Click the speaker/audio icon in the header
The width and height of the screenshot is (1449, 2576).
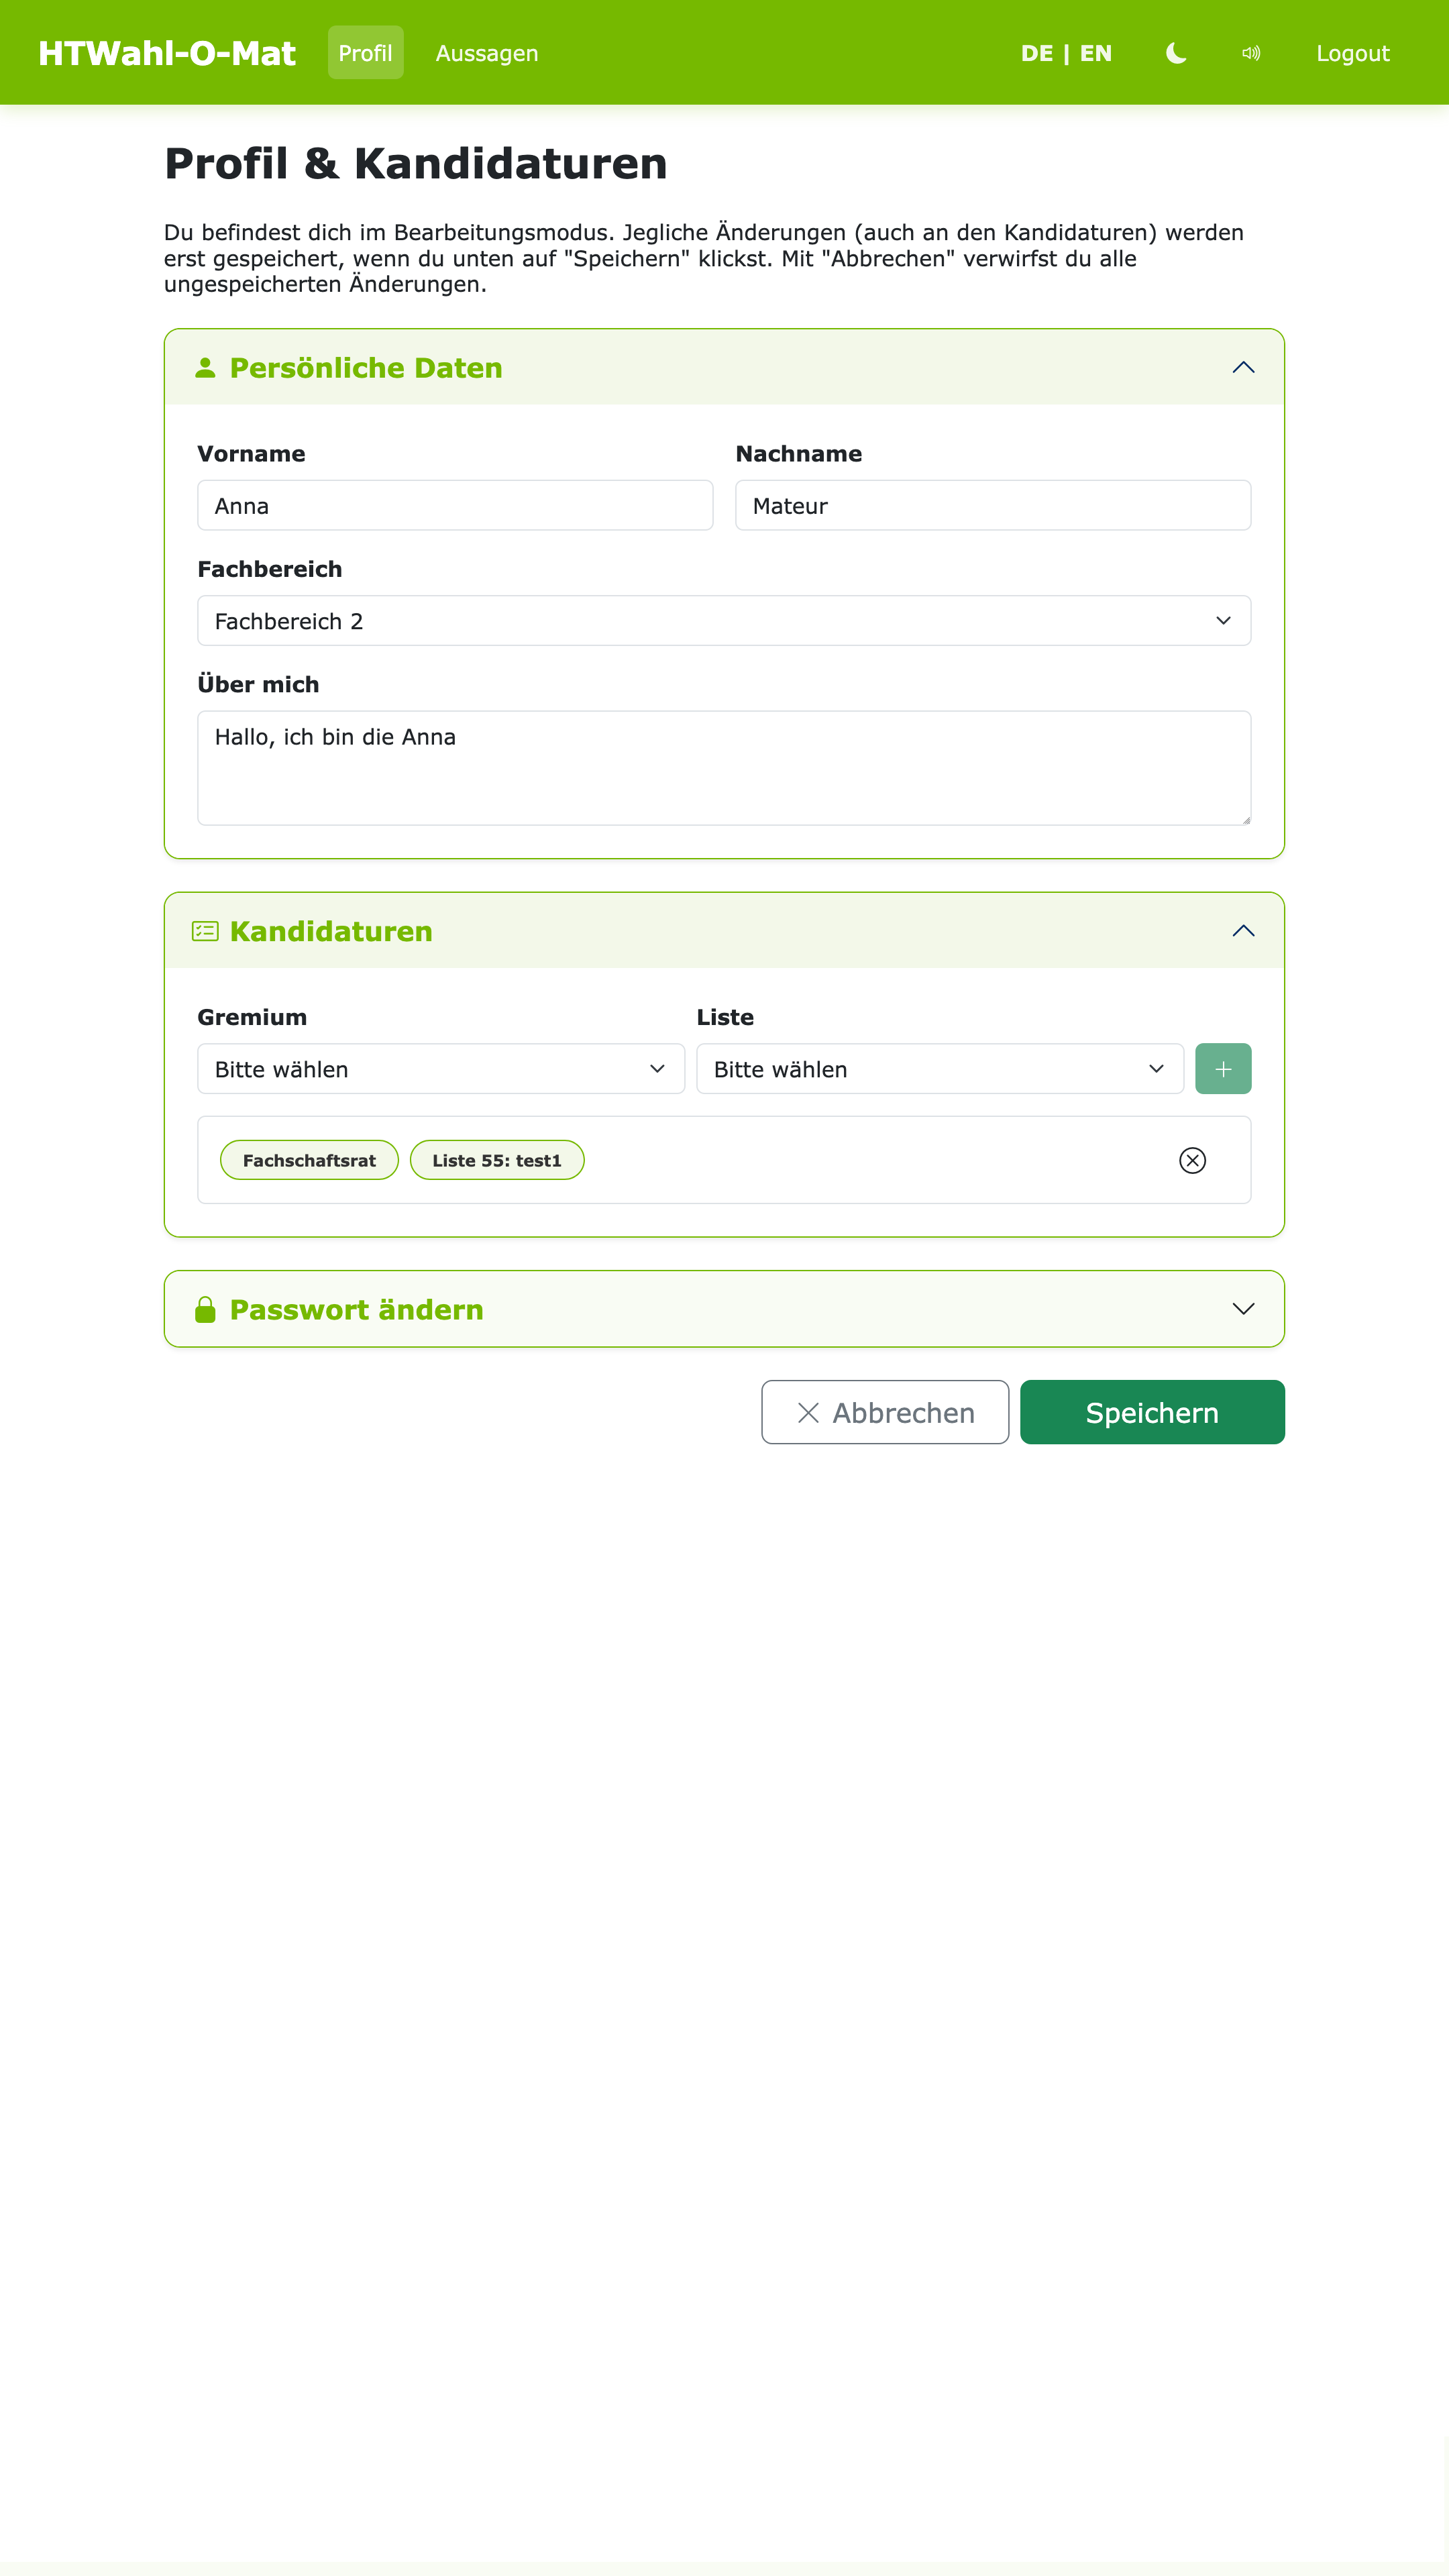point(1250,53)
